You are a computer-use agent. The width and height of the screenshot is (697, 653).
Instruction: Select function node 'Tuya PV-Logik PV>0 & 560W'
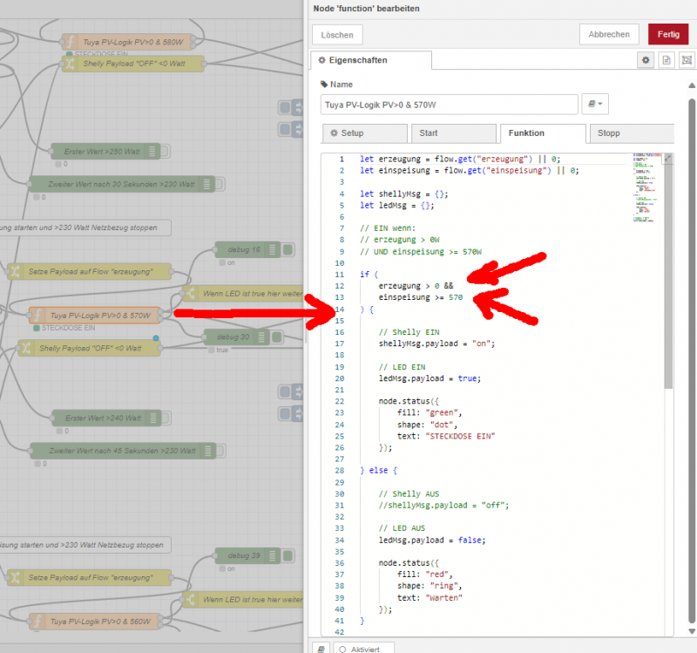point(95,622)
